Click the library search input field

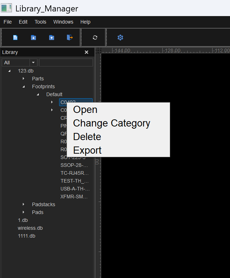pyautogui.click(x=66, y=63)
